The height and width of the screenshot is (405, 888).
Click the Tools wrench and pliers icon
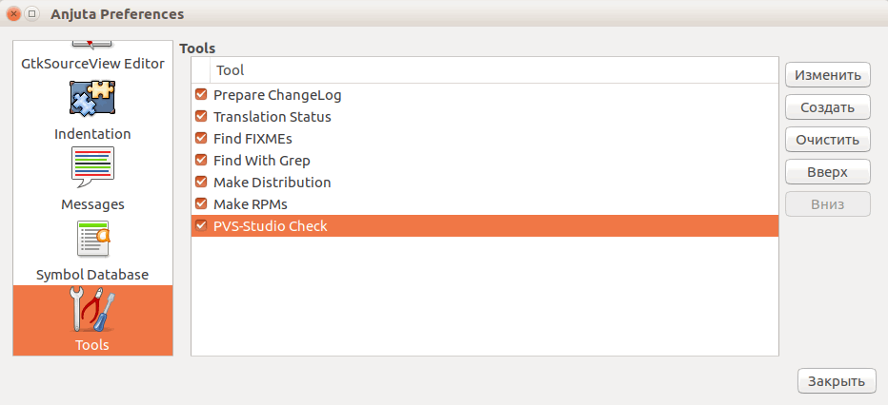coord(92,308)
